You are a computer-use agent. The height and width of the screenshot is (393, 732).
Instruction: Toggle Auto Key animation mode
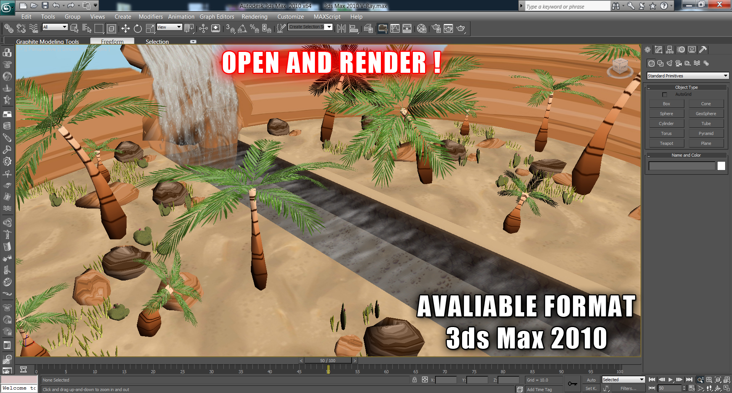[x=591, y=380]
